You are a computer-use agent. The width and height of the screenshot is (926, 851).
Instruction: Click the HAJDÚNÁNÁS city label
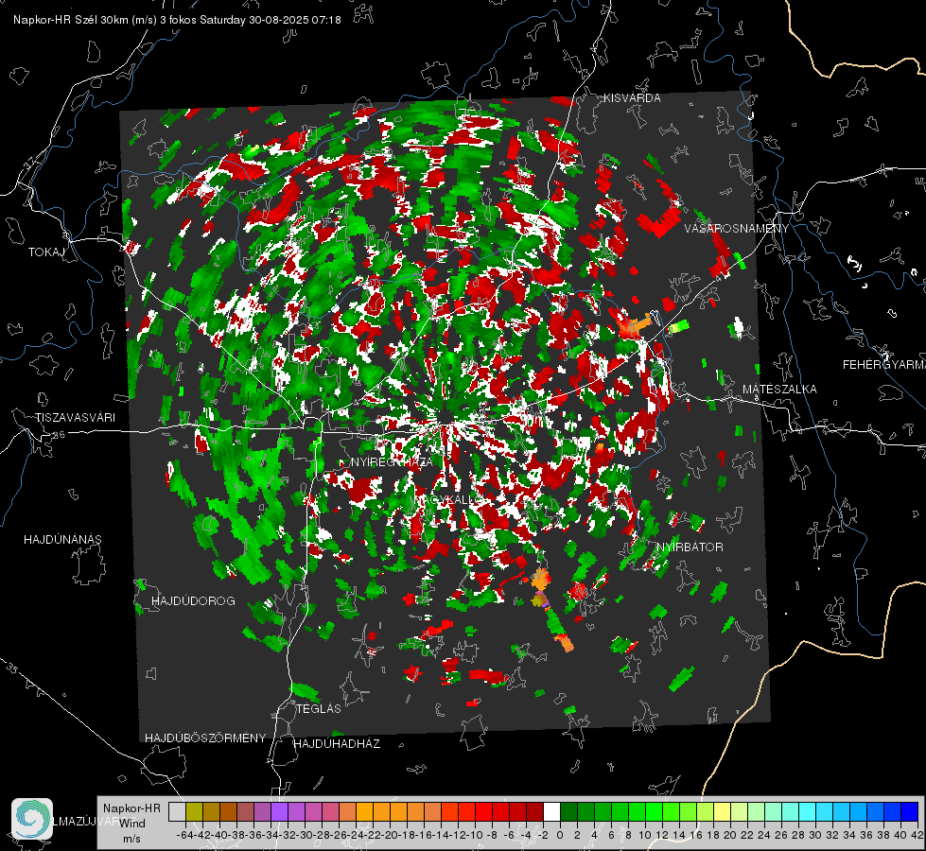62,540
